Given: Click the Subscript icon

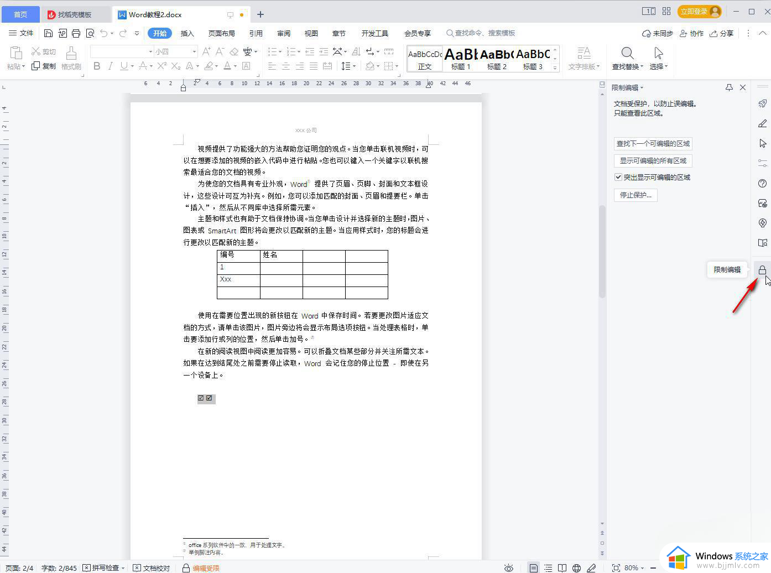Looking at the screenshot, I should click(x=176, y=66).
